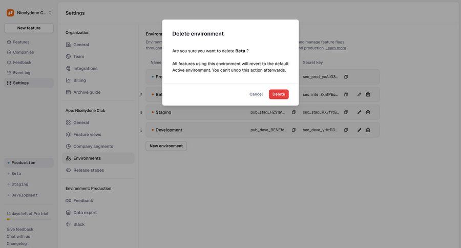Open the Changelog link
The image size is (461, 248).
click(16, 243)
